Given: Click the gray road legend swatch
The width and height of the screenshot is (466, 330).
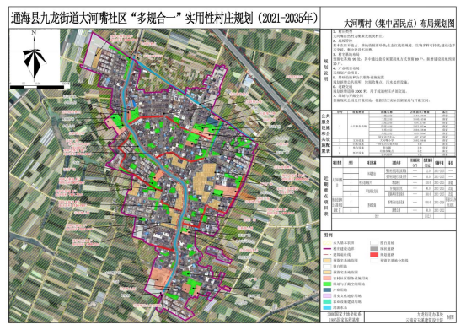Looking at the screenshot, I should pos(374,249).
